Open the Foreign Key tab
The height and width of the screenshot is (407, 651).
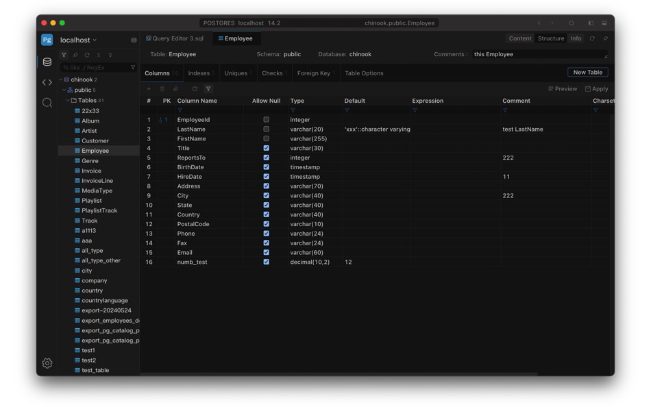point(316,73)
